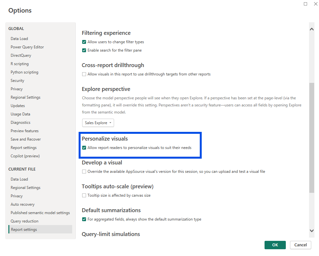Go to DirectQuery options
Screen dimensions: 319x256
[x=21, y=55]
